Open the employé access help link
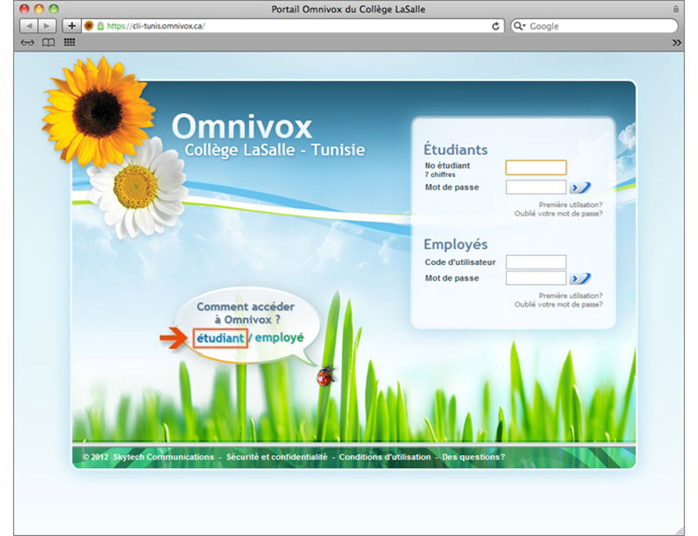Viewport: 698px width, 536px height. [279, 338]
